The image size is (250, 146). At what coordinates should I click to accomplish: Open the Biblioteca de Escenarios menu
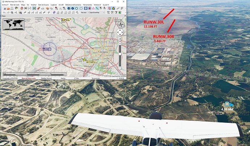pyautogui.click(x=73, y=5)
